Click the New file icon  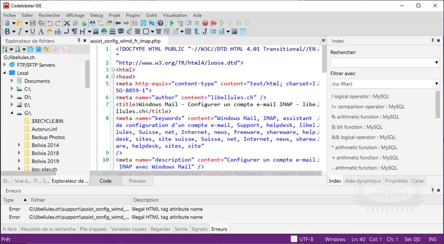click(7, 23)
